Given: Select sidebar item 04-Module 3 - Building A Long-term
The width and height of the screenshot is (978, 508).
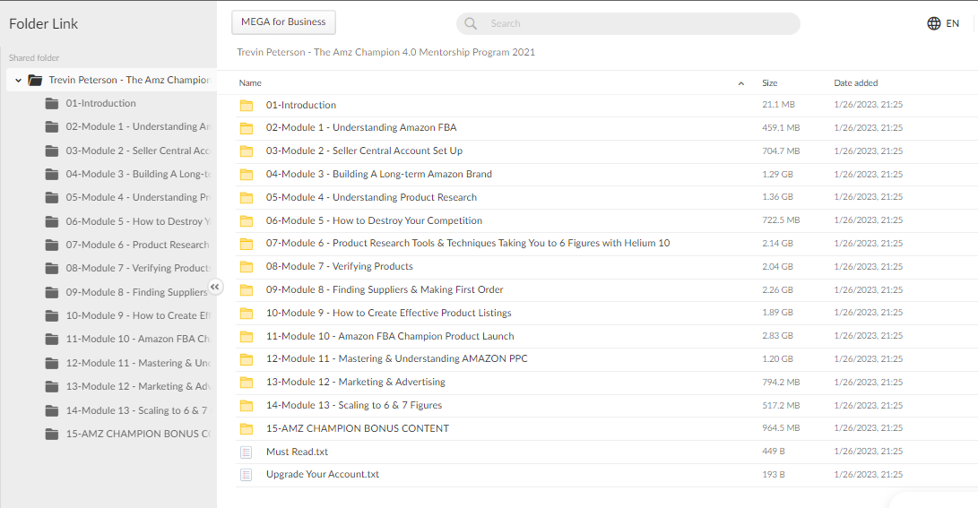Looking at the screenshot, I should coord(137,174).
